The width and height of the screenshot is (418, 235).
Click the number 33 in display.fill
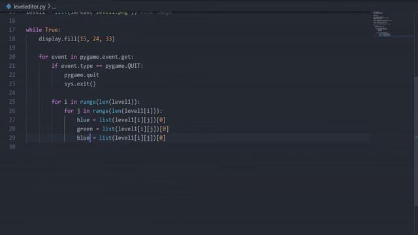pyautogui.click(x=108, y=39)
